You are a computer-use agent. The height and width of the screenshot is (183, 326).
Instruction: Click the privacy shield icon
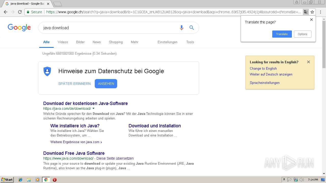click(x=47, y=71)
